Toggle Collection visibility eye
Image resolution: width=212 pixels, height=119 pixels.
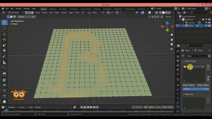click(x=206, y=20)
